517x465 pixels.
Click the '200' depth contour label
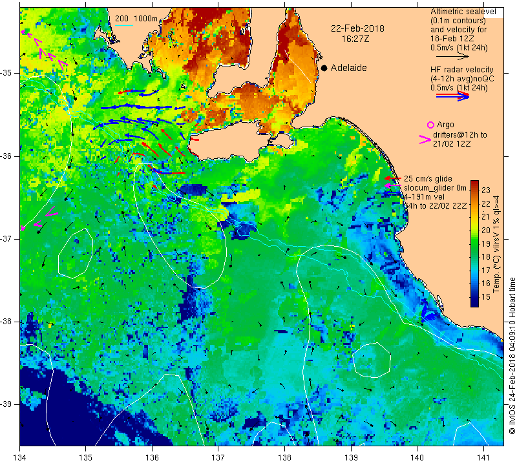(121, 19)
